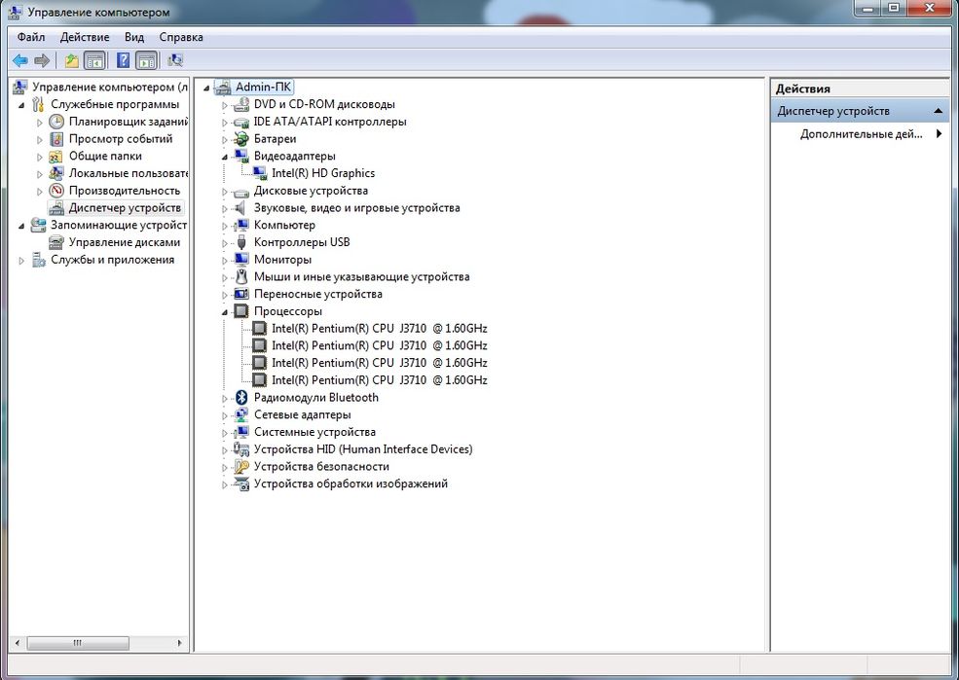The width and height of the screenshot is (959, 680).
Task: Click the Просмотр событий icon
Action: 56,139
